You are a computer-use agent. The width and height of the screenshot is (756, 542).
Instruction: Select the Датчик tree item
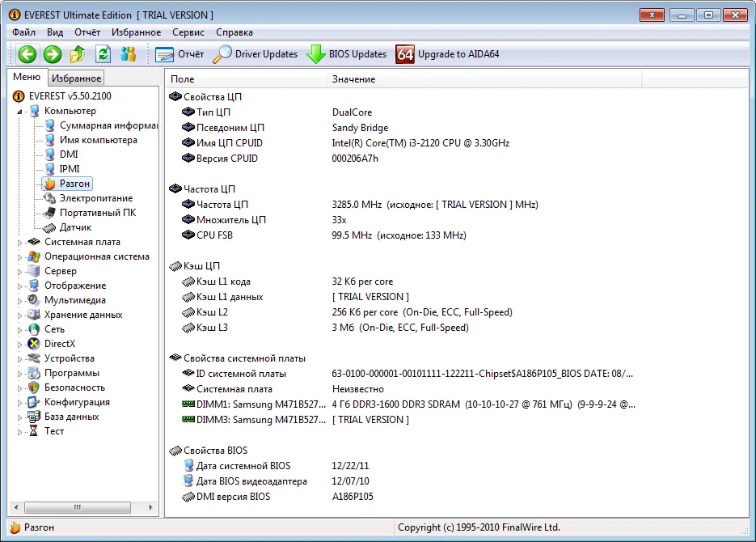click(x=75, y=227)
